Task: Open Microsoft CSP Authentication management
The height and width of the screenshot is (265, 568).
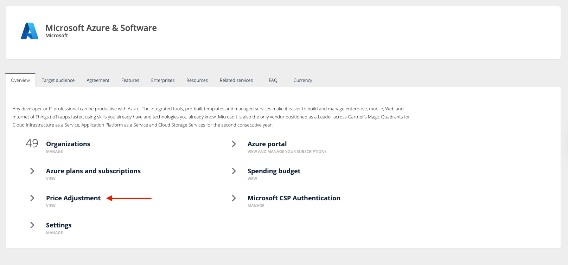Action: (x=294, y=198)
